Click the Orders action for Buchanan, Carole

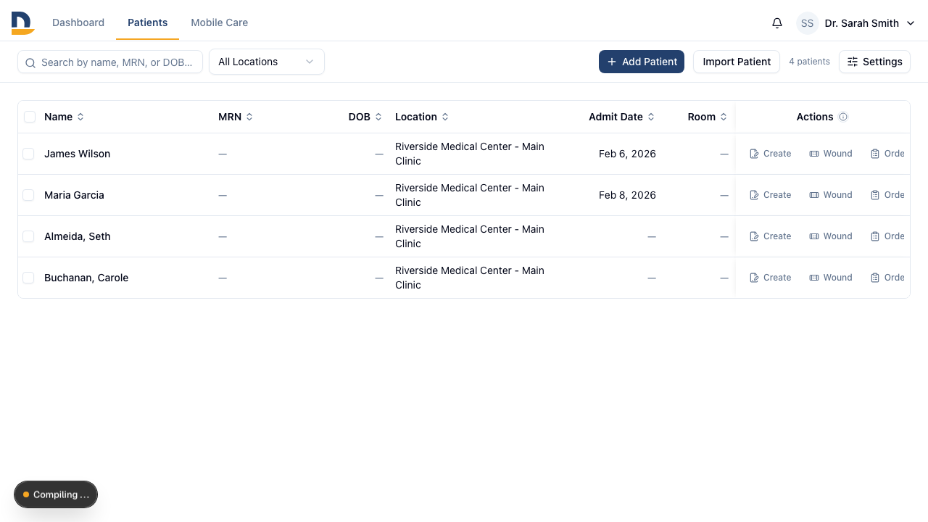[x=887, y=278]
